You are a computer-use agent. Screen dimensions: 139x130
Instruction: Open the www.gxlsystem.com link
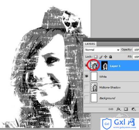pyautogui.click(x=125, y=127)
